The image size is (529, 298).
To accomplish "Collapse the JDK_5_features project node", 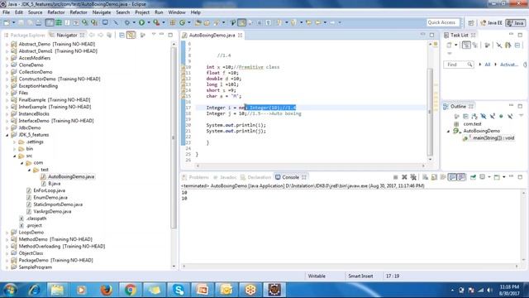I will click(x=7, y=135).
